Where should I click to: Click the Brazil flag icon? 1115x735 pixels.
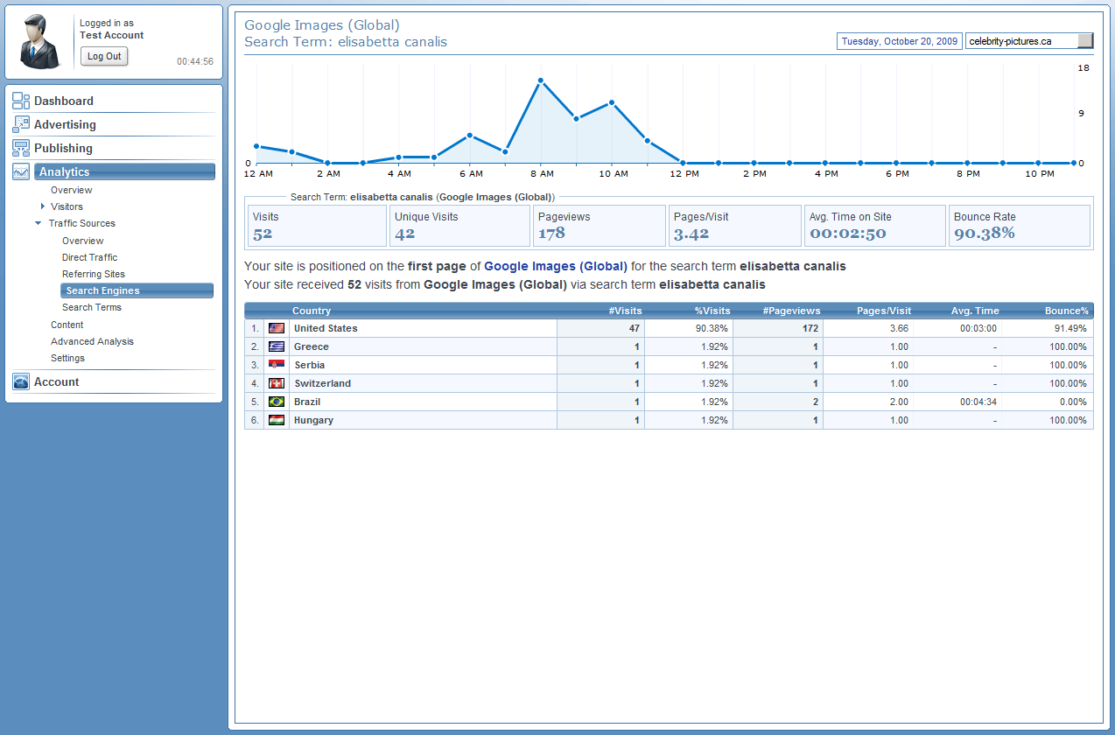point(277,402)
